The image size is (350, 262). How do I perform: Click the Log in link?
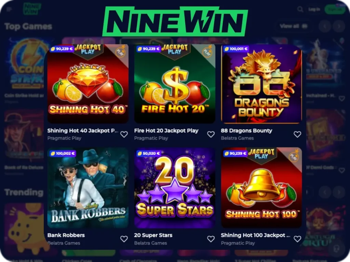(x=314, y=9)
